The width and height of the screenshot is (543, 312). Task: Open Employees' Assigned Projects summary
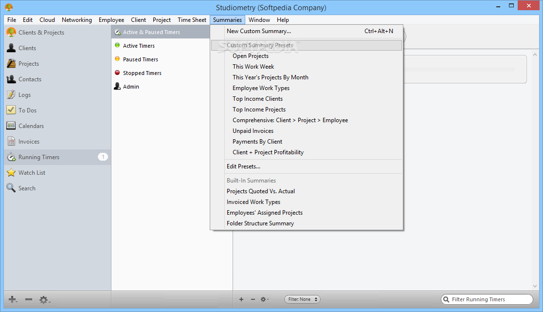point(307,213)
